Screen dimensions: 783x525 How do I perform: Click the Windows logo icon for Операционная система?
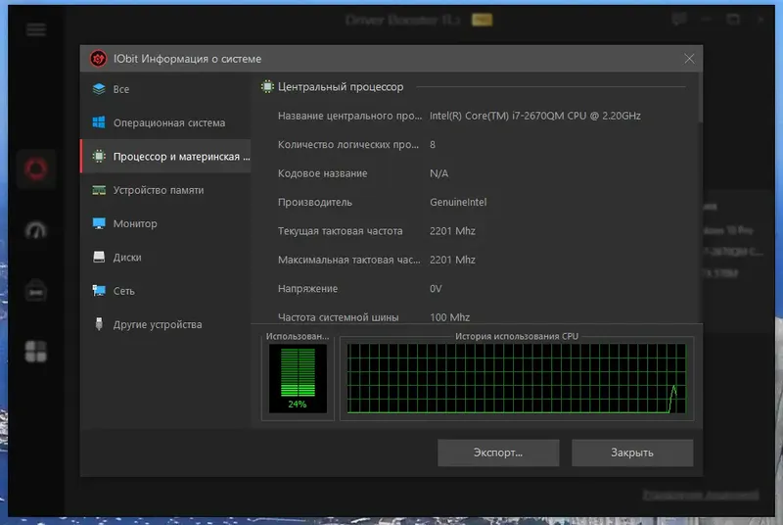pyautogui.click(x=99, y=122)
